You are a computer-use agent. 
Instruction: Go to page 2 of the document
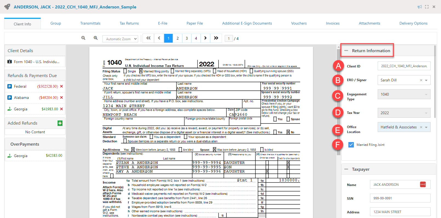tap(178, 38)
